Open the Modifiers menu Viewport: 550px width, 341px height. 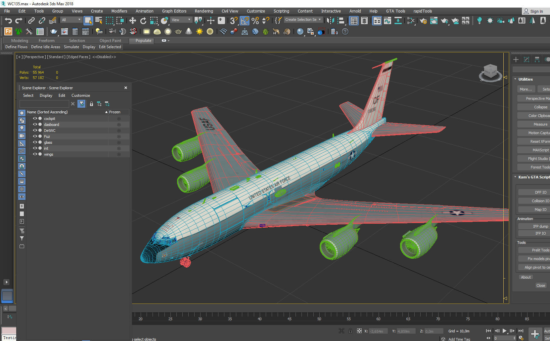(119, 11)
